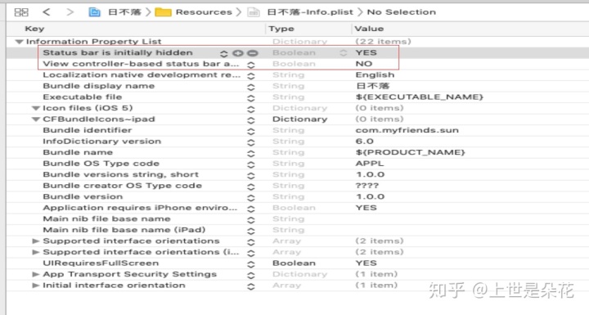Remove the Status bar is initially hidden row
Viewport: 589px width, 315px height.
(253, 53)
